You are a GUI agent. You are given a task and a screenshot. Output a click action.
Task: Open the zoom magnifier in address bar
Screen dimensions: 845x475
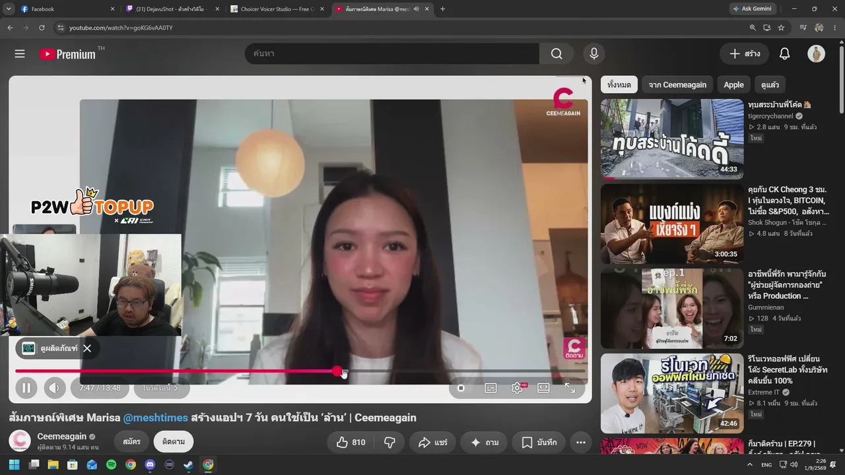(x=753, y=28)
